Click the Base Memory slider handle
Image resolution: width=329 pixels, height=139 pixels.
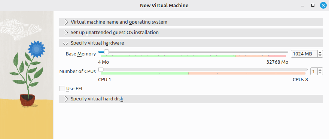click(x=106, y=52)
